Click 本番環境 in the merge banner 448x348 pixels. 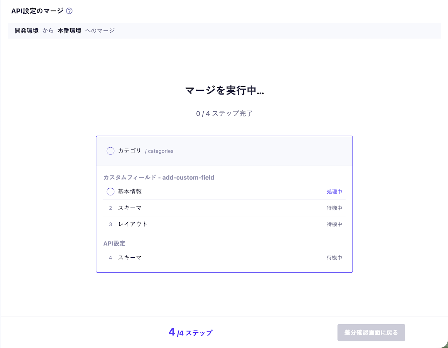(x=69, y=31)
